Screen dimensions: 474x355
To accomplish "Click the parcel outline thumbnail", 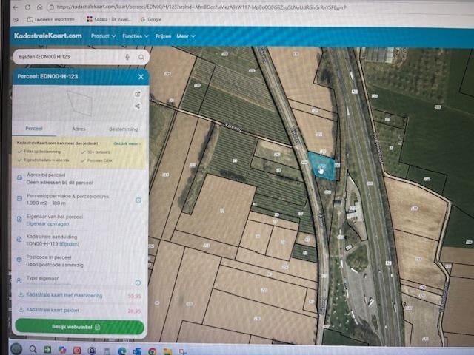I will click(79, 104).
